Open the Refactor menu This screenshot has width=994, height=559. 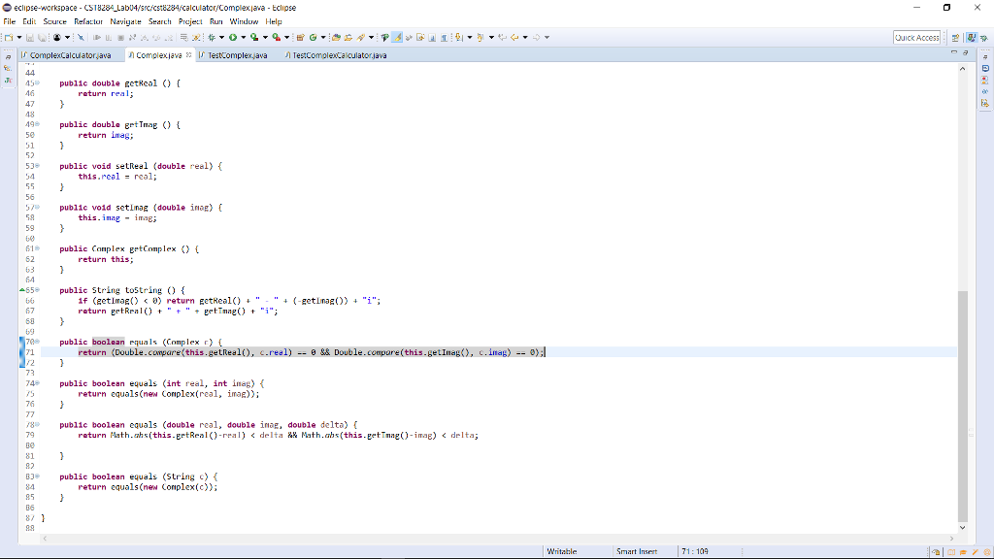[x=88, y=21]
